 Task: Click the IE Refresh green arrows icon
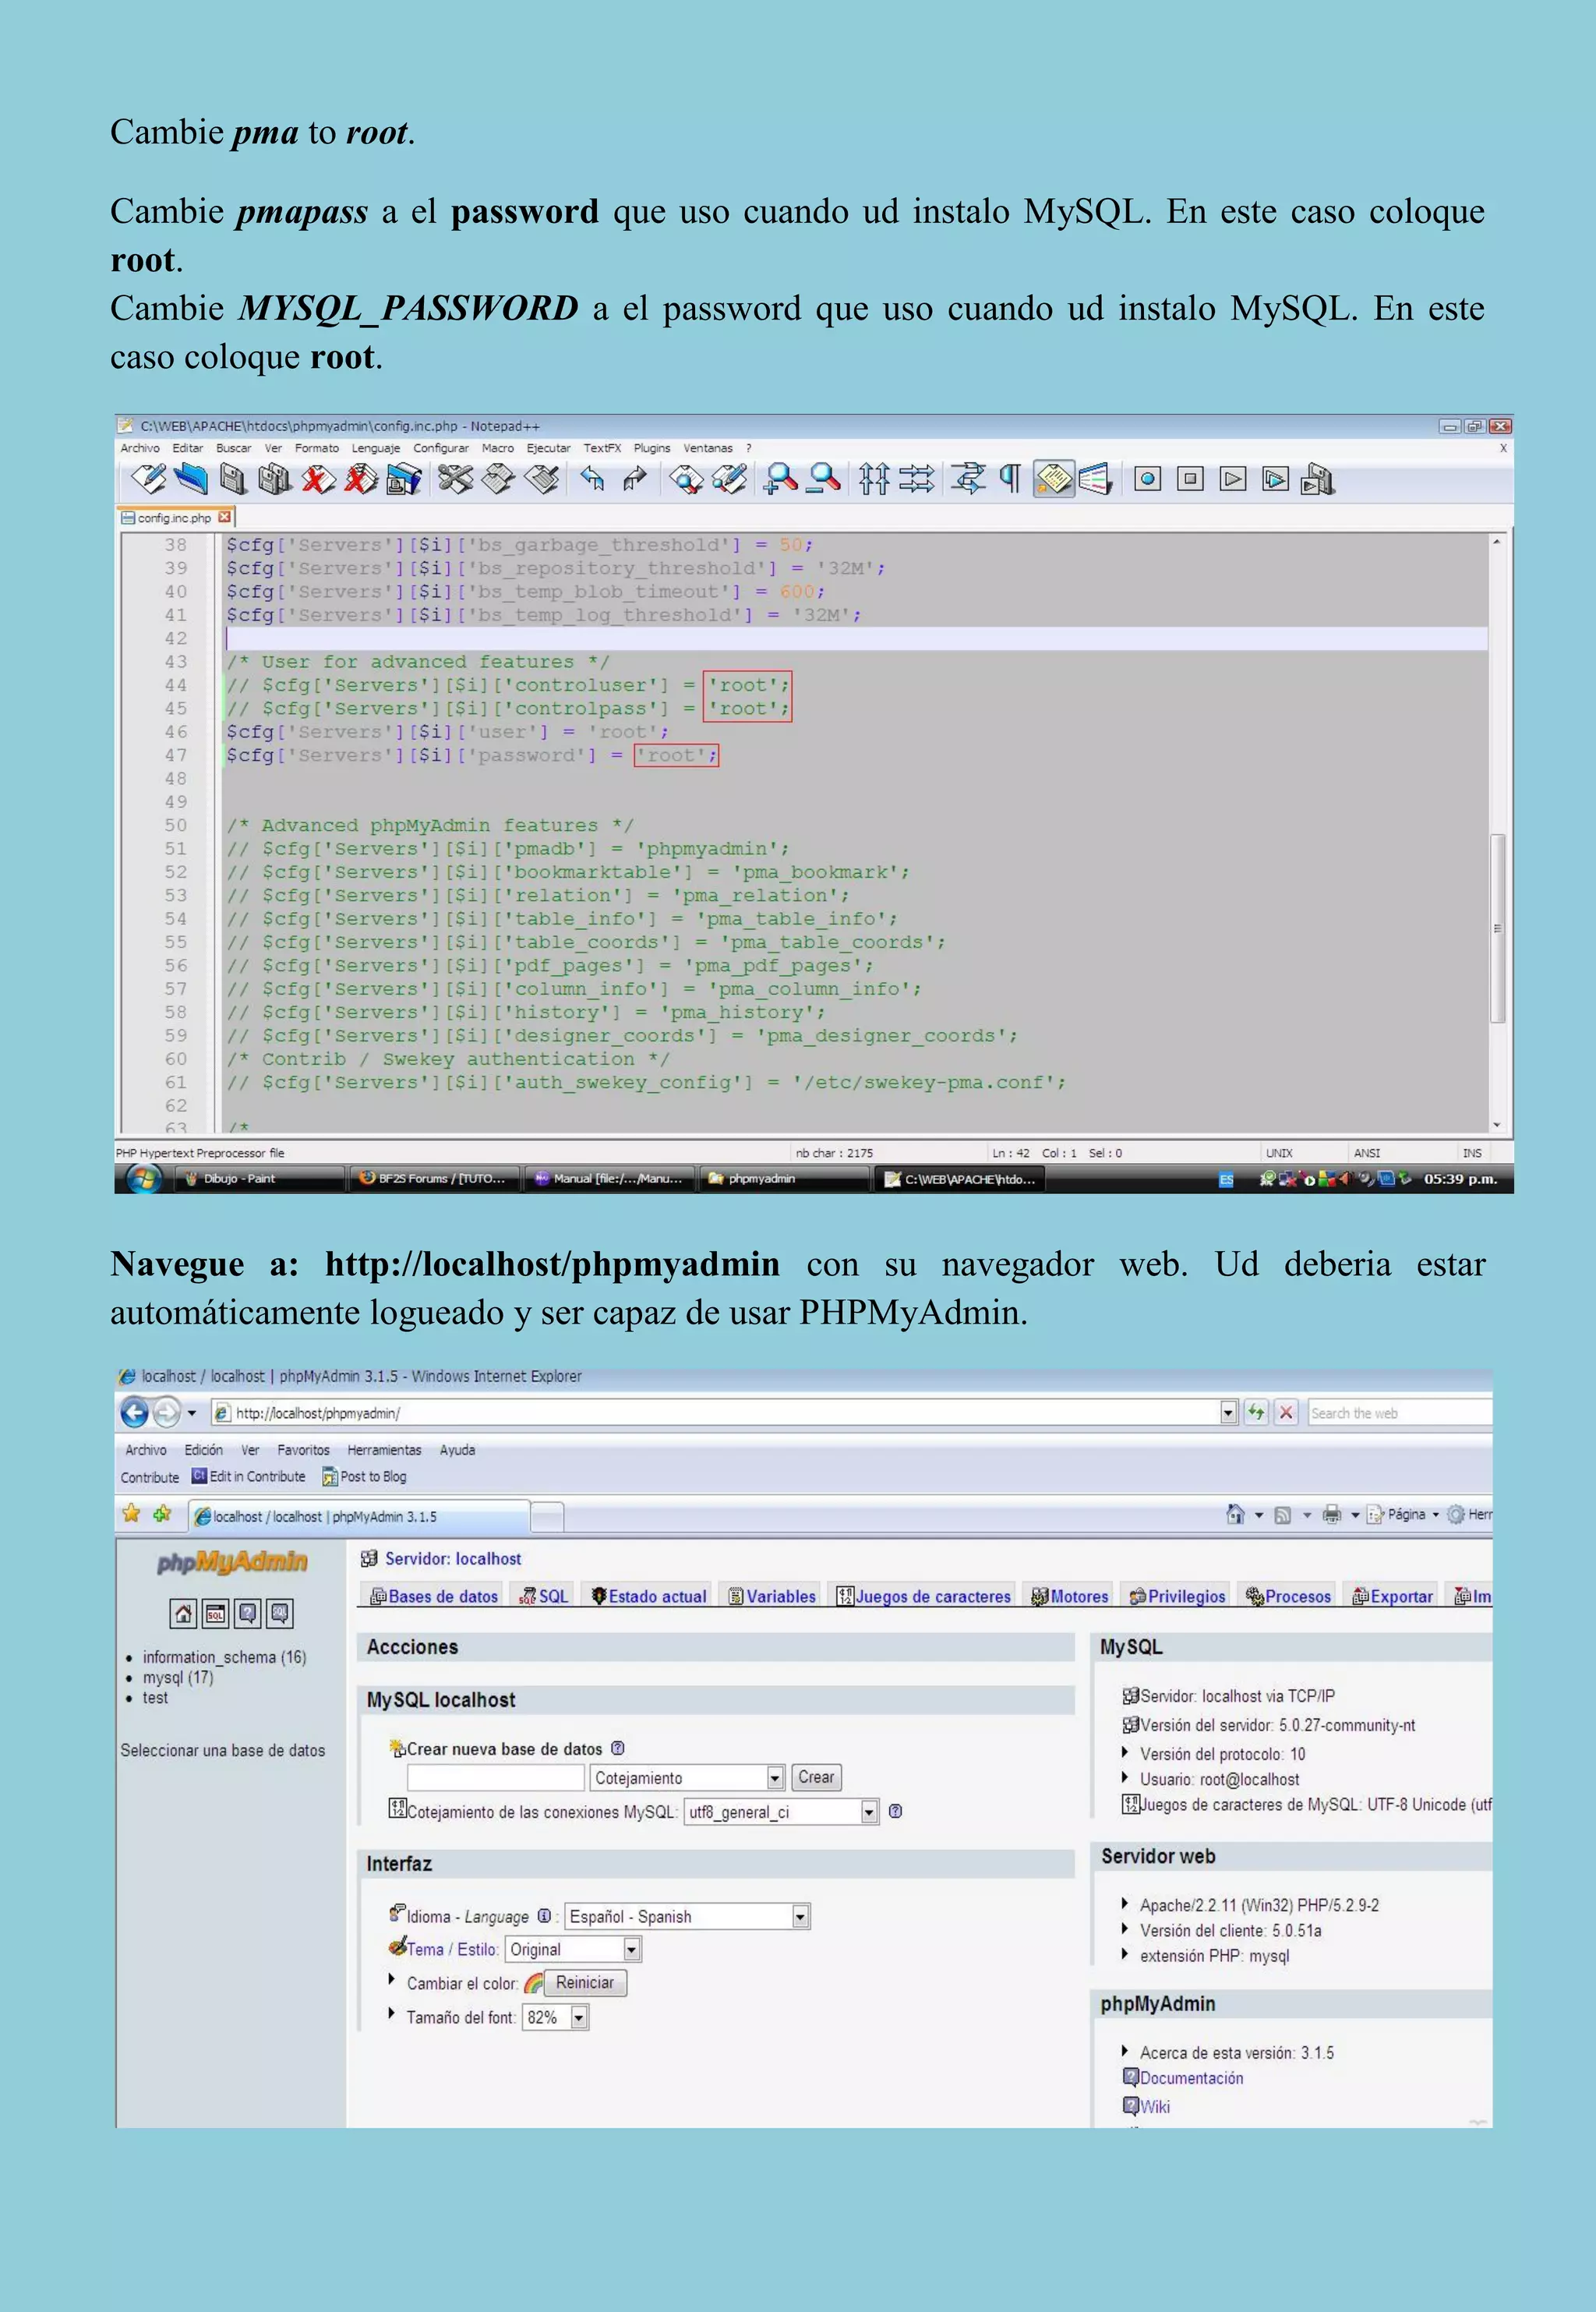1256,1412
